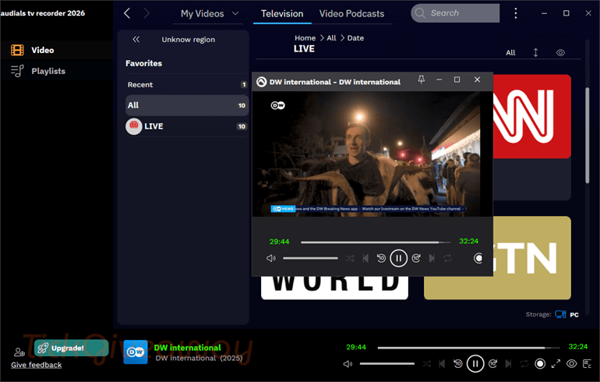Collapse the region panel with double chevron
Image resolution: width=600 pixels, height=382 pixels.
[x=136, y=40]
